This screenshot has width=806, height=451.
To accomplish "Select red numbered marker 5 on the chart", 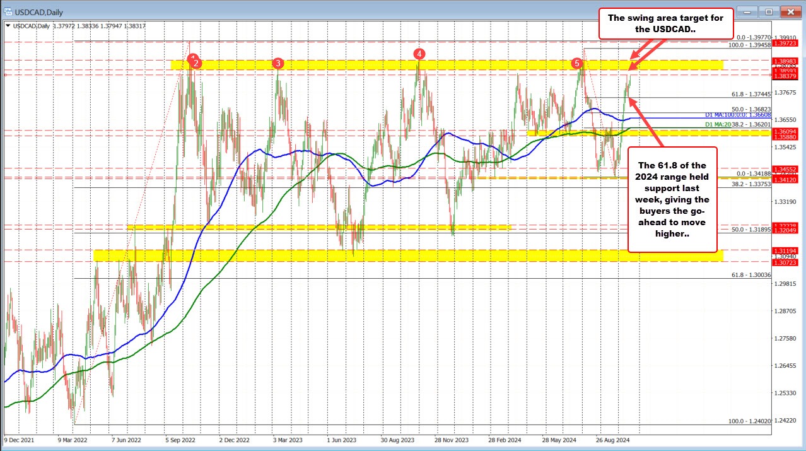I will pos(577,64).
